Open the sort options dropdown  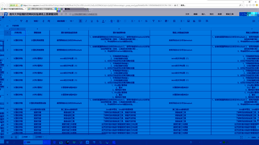coord(159,21)
